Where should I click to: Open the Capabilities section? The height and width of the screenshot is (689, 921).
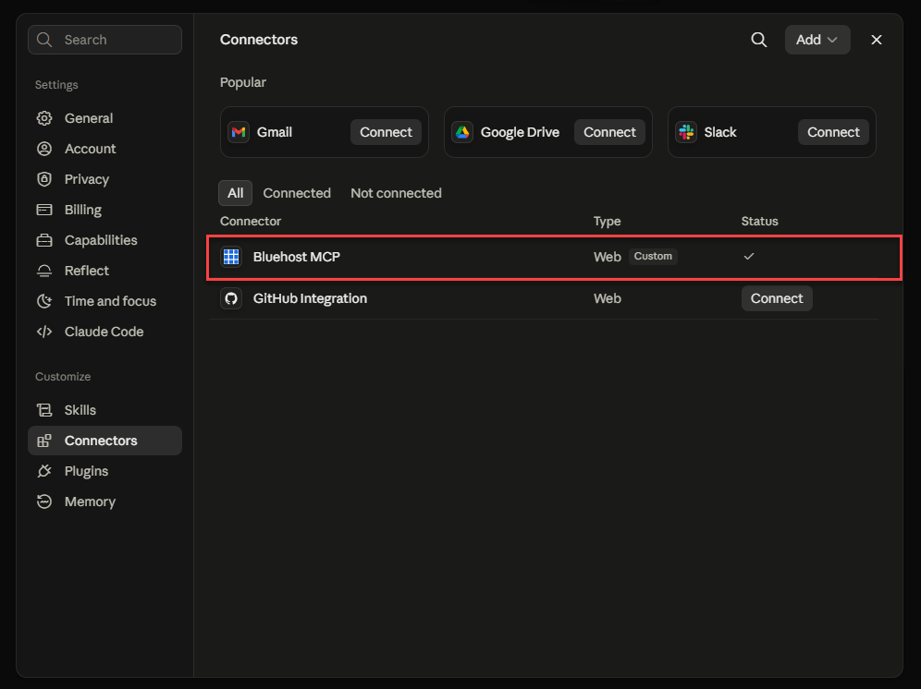104,240
